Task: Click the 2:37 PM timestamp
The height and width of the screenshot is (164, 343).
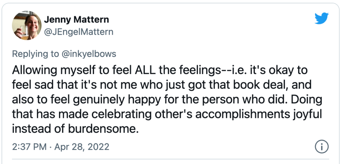Action: (x=29, y=147)
